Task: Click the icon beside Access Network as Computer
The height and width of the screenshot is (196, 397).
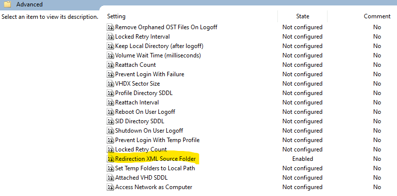Action: 110,188
